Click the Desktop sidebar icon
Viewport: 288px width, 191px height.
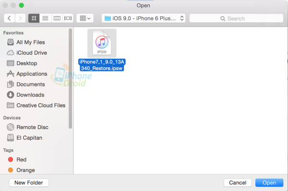click(11, 63)
